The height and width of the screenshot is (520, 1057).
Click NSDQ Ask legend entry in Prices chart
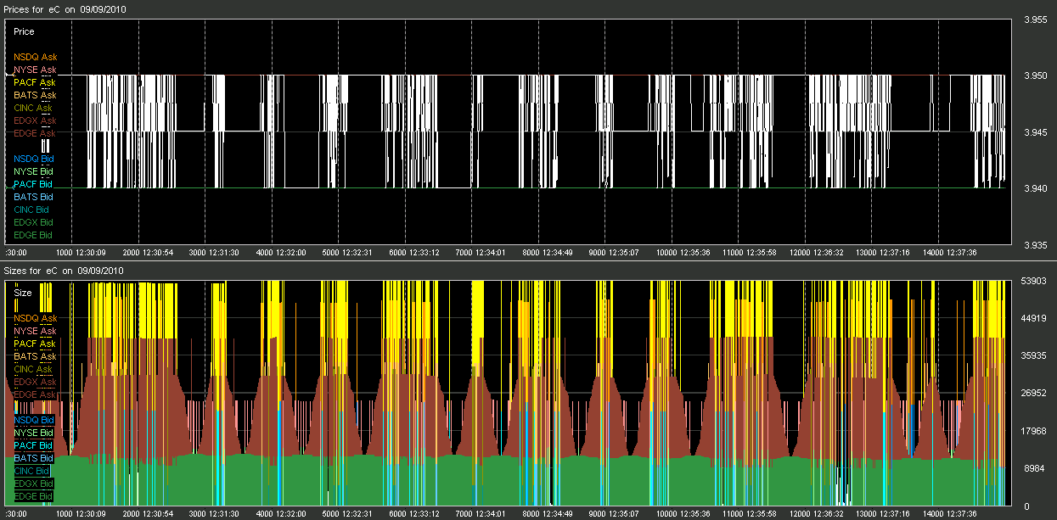coord(35,57)
